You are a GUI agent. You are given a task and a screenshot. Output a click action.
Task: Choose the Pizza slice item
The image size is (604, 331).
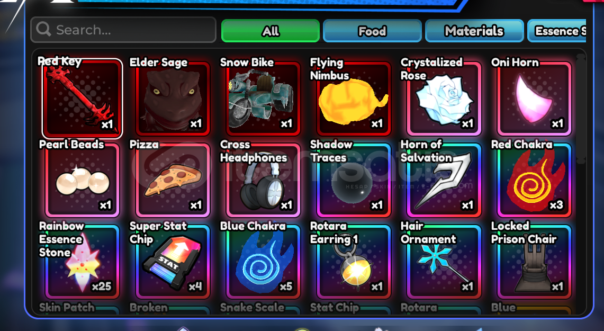click(173, 180)
